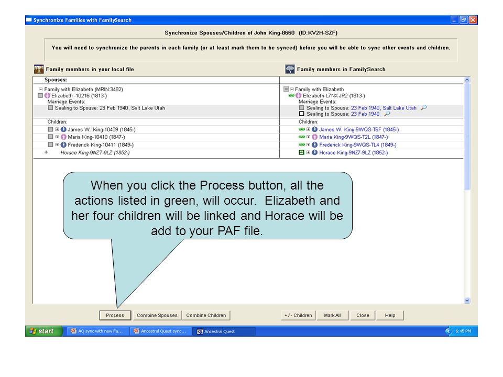Click the 23 Feb 1940, Salt Lake Utah link
This screenshot has height=377, width=503.
[x=384, y=108]
